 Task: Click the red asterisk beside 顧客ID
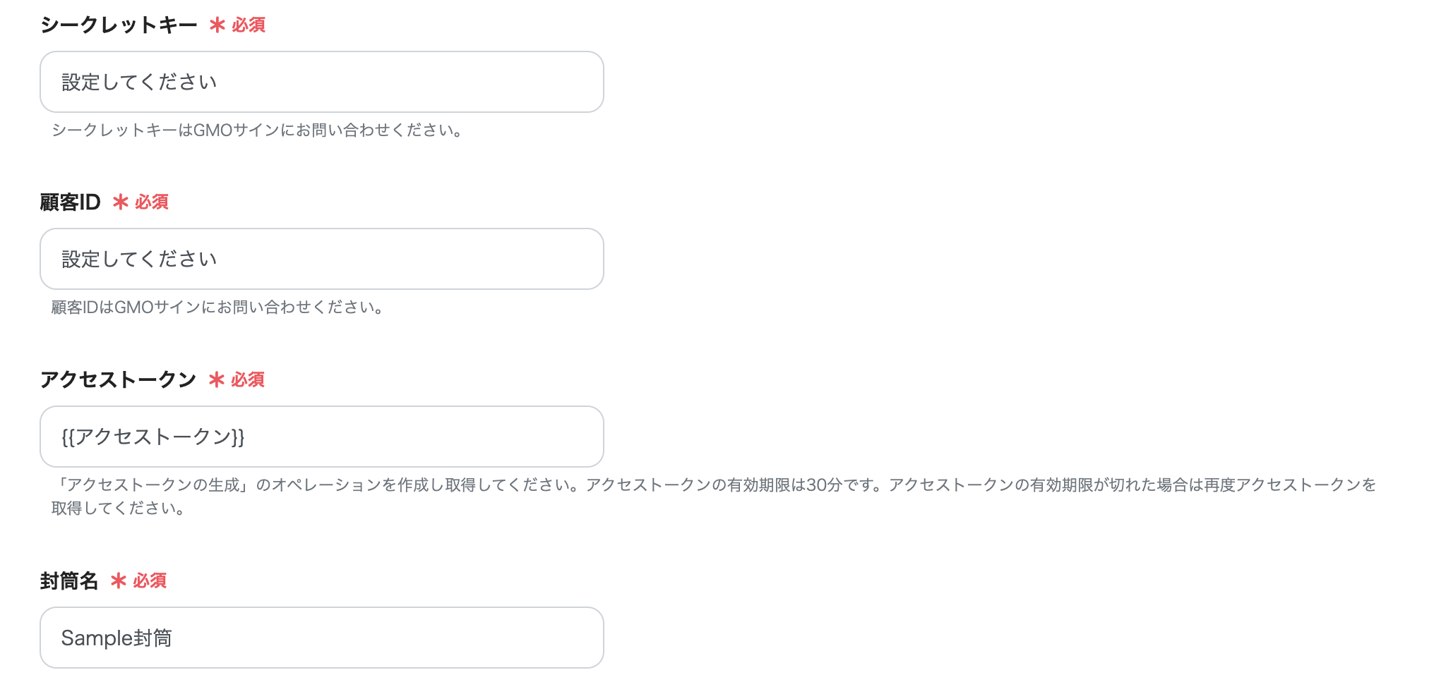tap(123, 203)
